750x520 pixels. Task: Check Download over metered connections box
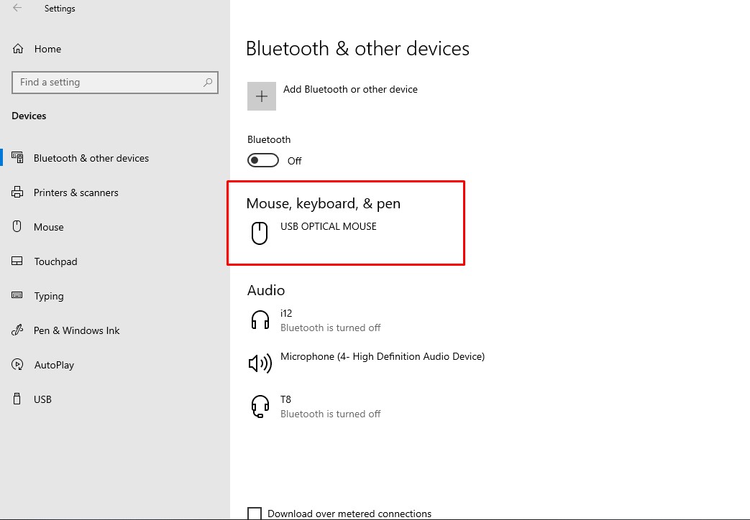[x=255, y=514]
